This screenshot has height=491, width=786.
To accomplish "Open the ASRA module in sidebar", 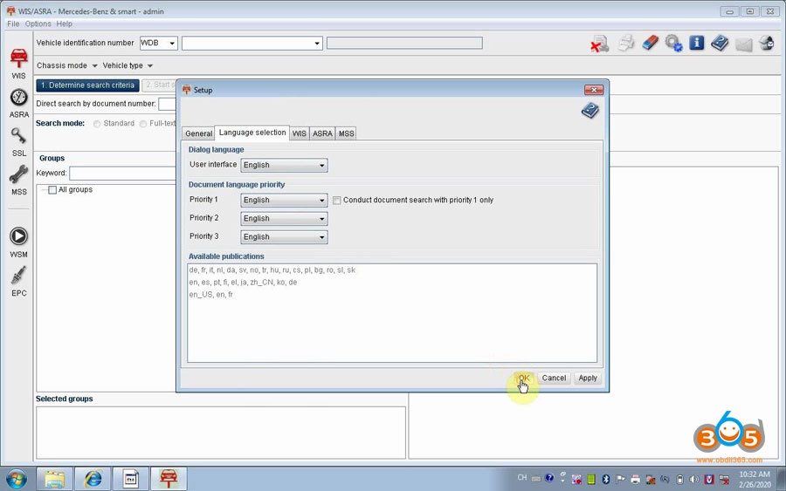I will pos(18,104).
